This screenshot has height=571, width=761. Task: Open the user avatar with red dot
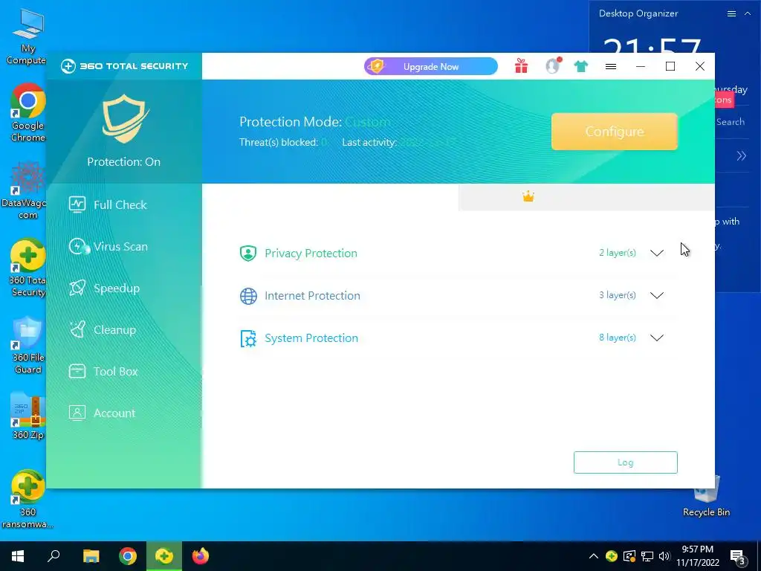point(553,65)
